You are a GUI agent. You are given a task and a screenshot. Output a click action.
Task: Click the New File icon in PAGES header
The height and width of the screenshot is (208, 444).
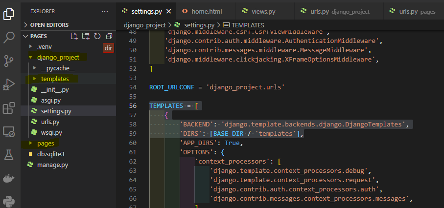[74, 36]
